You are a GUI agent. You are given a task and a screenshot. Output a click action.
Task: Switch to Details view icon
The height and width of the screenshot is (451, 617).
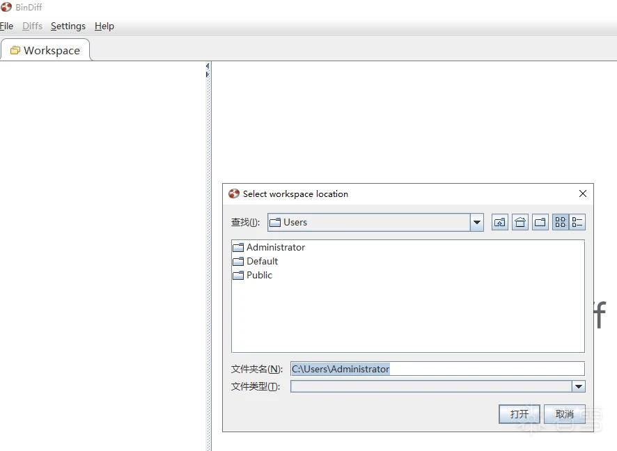tap(577, 222)
